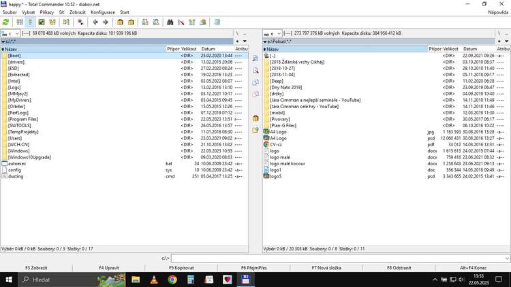Click the F8 Odstranit button
This screenshot has width=511, height=287.
pyautogui.click(x=399, y=268)
